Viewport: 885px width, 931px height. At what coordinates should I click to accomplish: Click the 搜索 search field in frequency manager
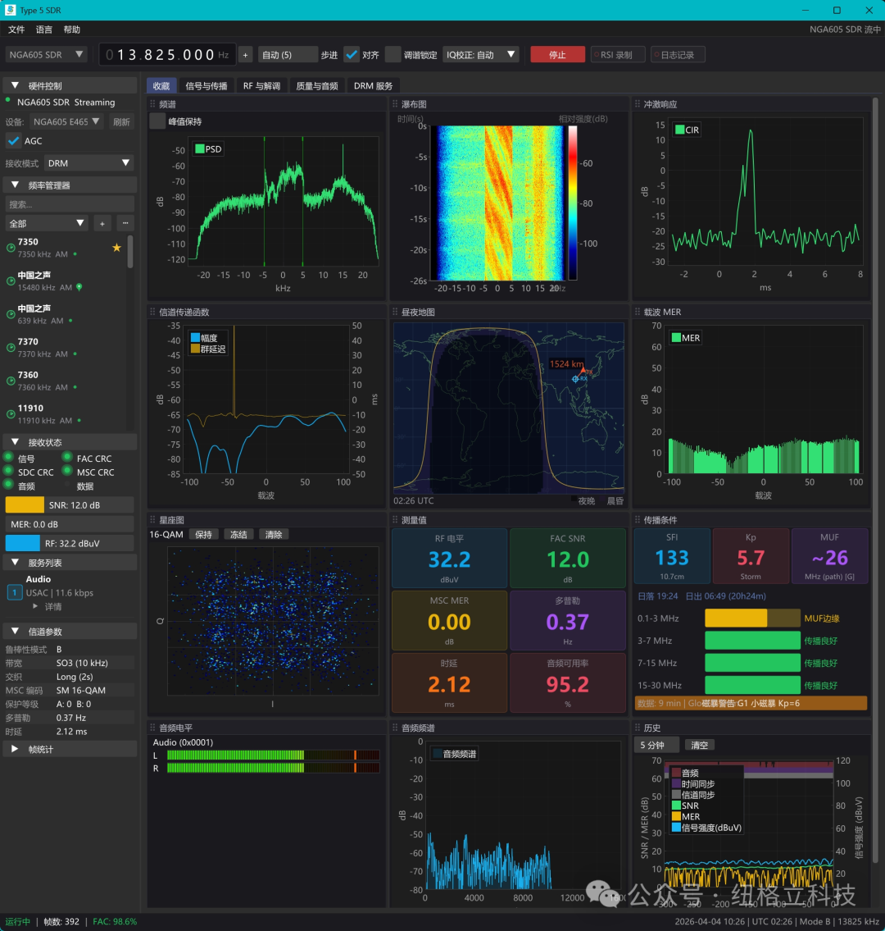pos(69,204)
